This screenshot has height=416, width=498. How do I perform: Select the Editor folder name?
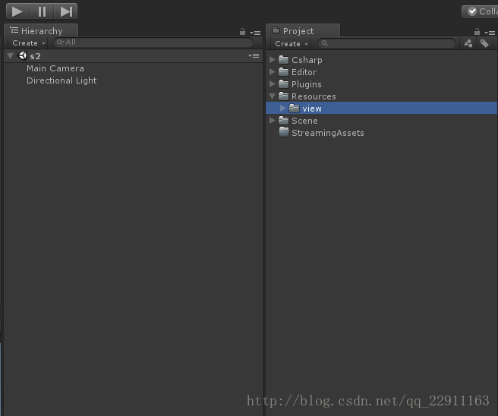[x=304, y=72]
